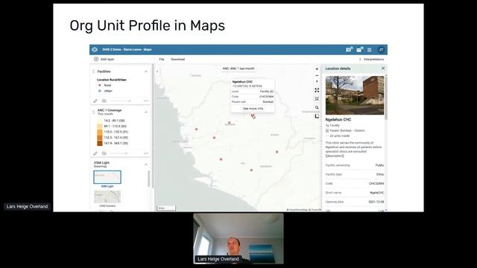
Task: Click the DHIS2 logo in header
Action: 95,50
